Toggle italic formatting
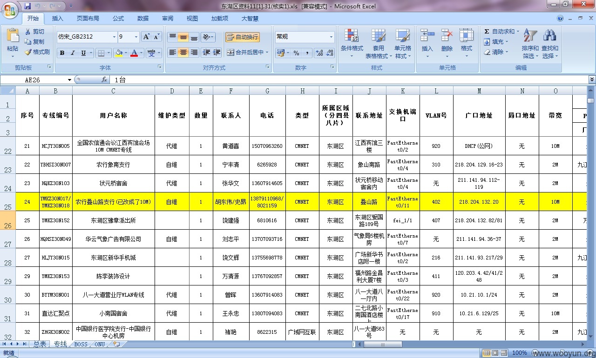Screen dimensions: 596x358 pyautogui.click(x=73, y=53)
